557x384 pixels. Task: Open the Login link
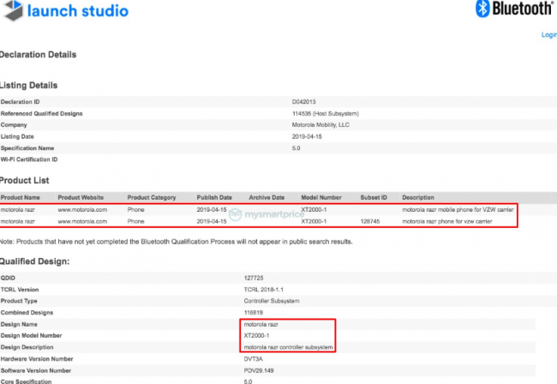coord(548,35)
